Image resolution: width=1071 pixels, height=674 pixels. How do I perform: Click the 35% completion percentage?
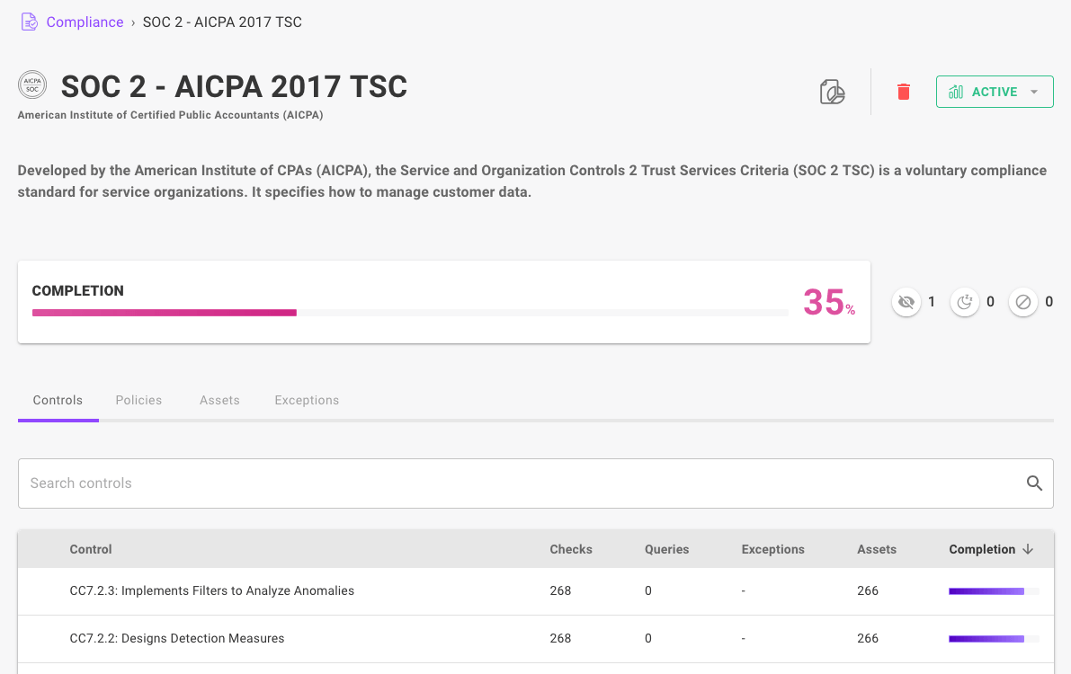[828, 302]
